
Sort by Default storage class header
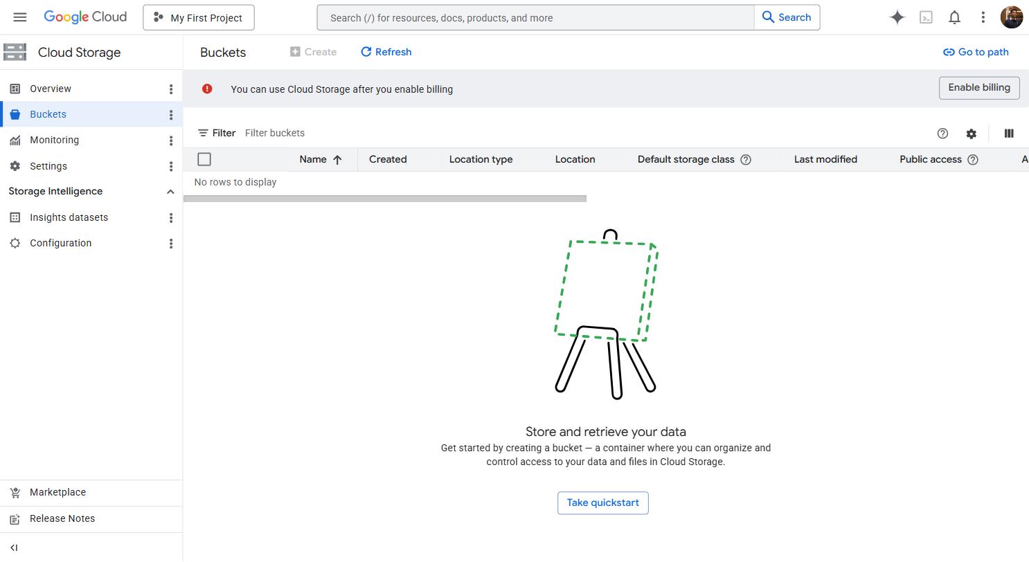click(686, 159)
